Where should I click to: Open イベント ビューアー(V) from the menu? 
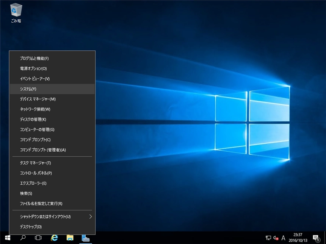click(52, 79)
